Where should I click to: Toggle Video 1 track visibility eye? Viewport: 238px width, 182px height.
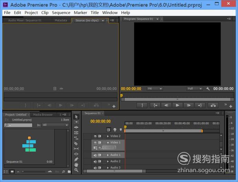pos(95,143)
